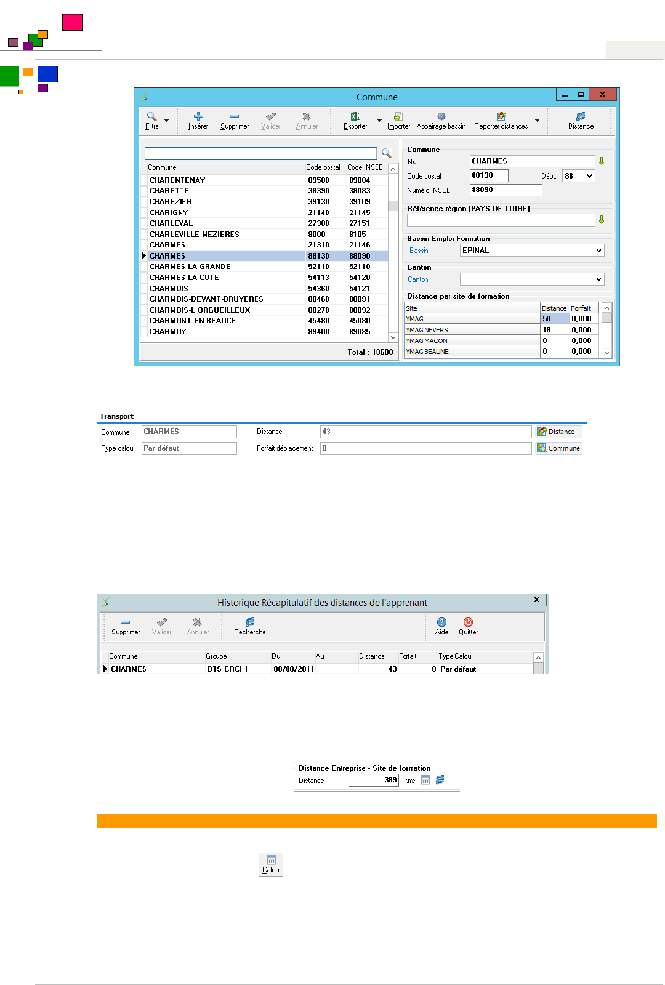
Task: Click the Canton link
Action: coord(418,279)
